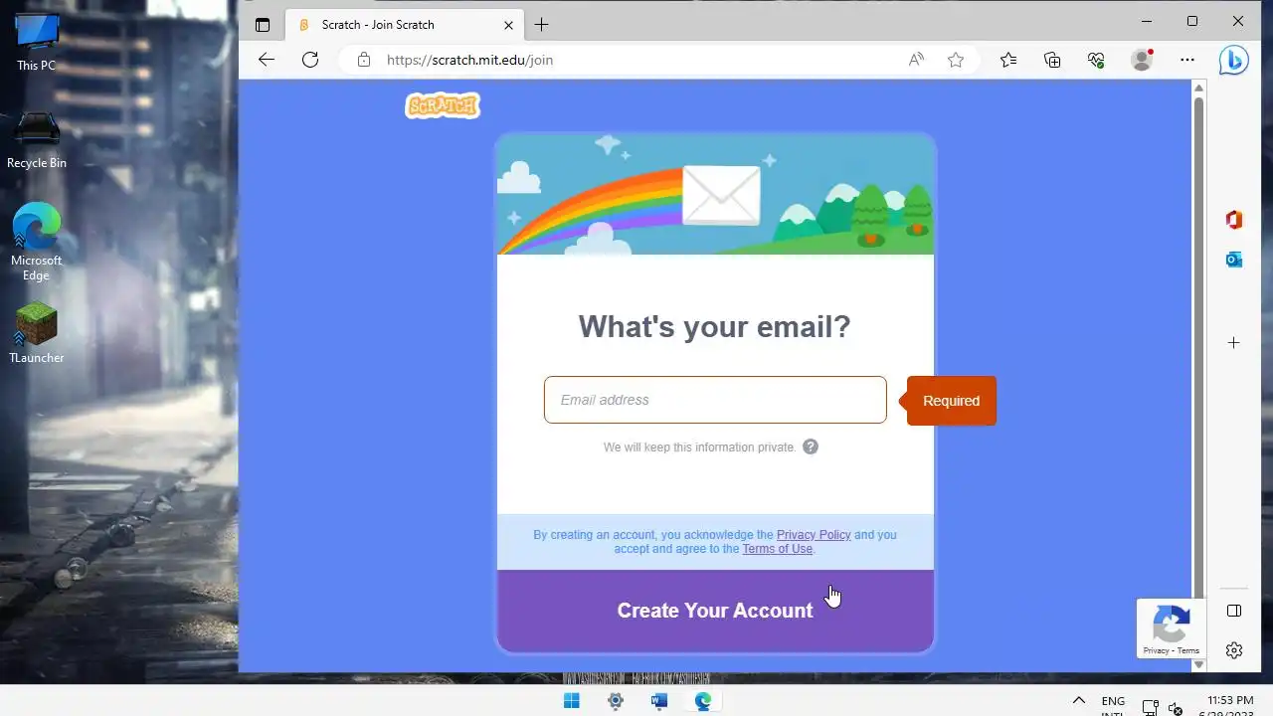Click the Read aloud icon

pyautogui.click(x=916, y=60)
